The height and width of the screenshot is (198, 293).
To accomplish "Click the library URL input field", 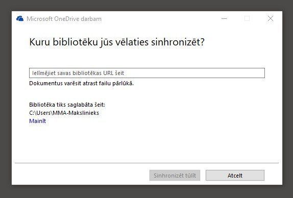I will tap(147, 73).
